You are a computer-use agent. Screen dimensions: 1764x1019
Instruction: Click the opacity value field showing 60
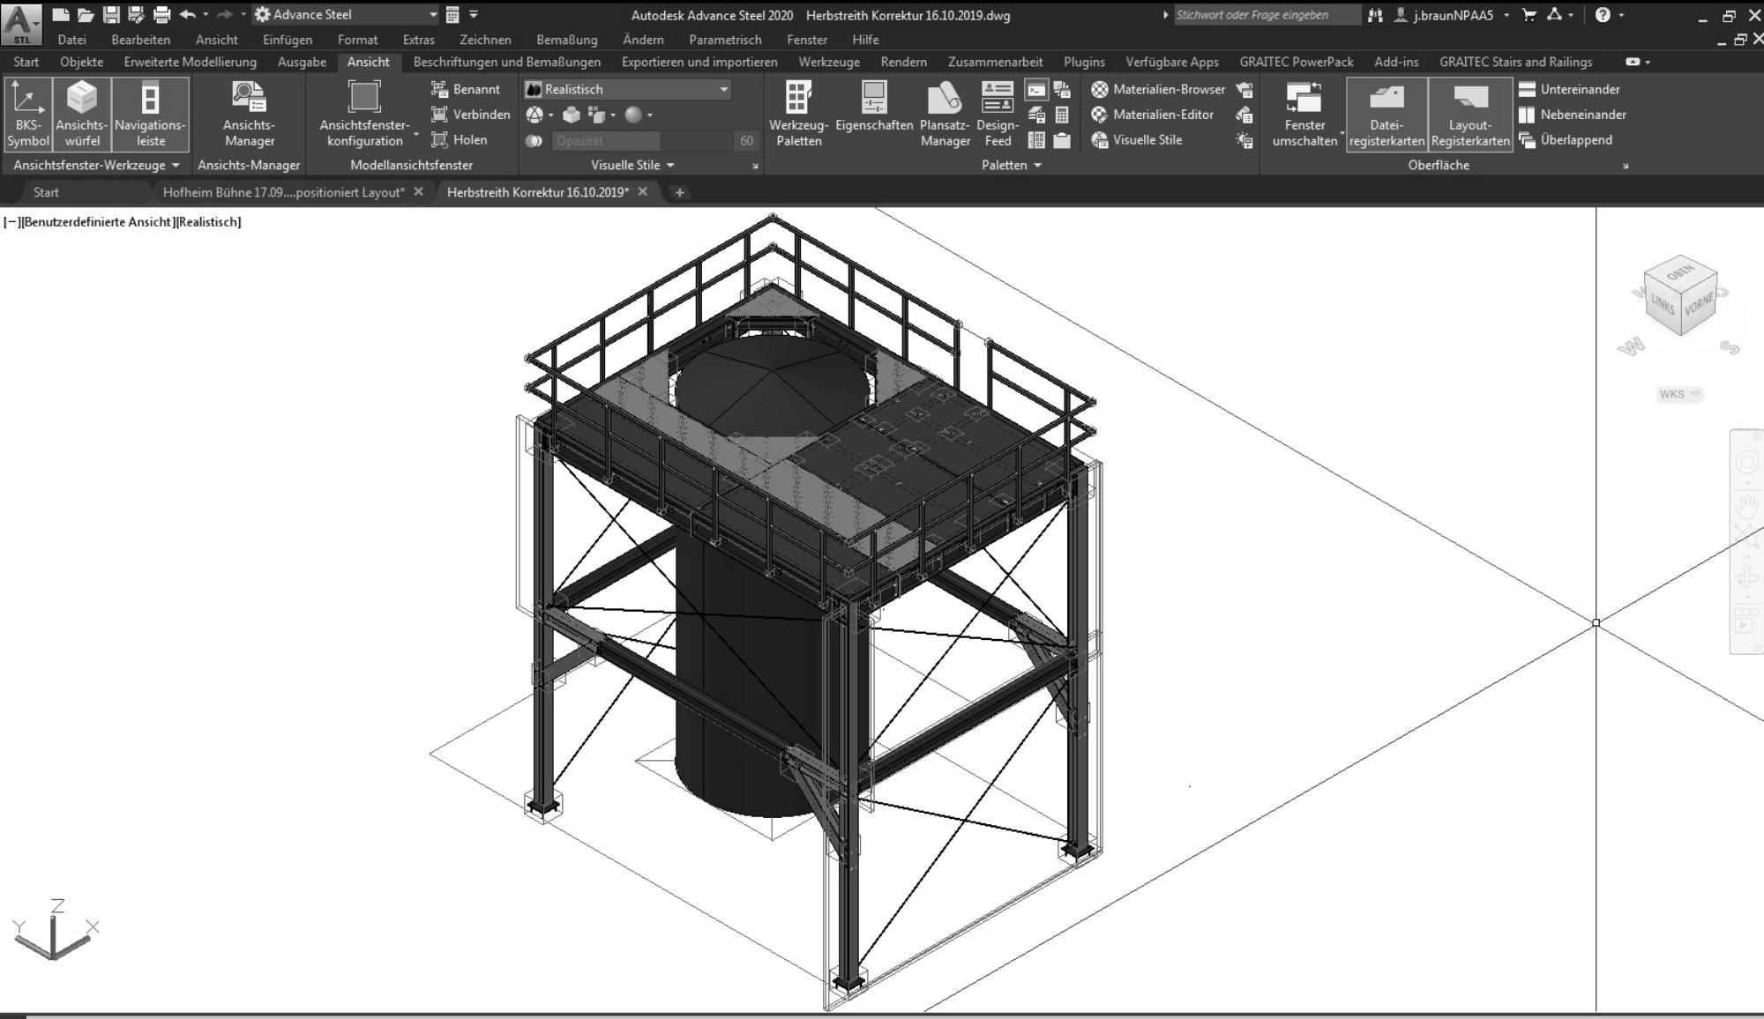(x=746, y=140)
